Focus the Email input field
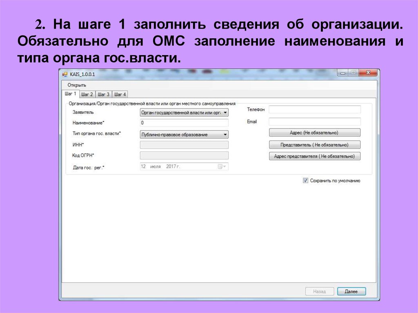This screenshot has width=418, height=313. pyautogui.click(x=315, y=122)
